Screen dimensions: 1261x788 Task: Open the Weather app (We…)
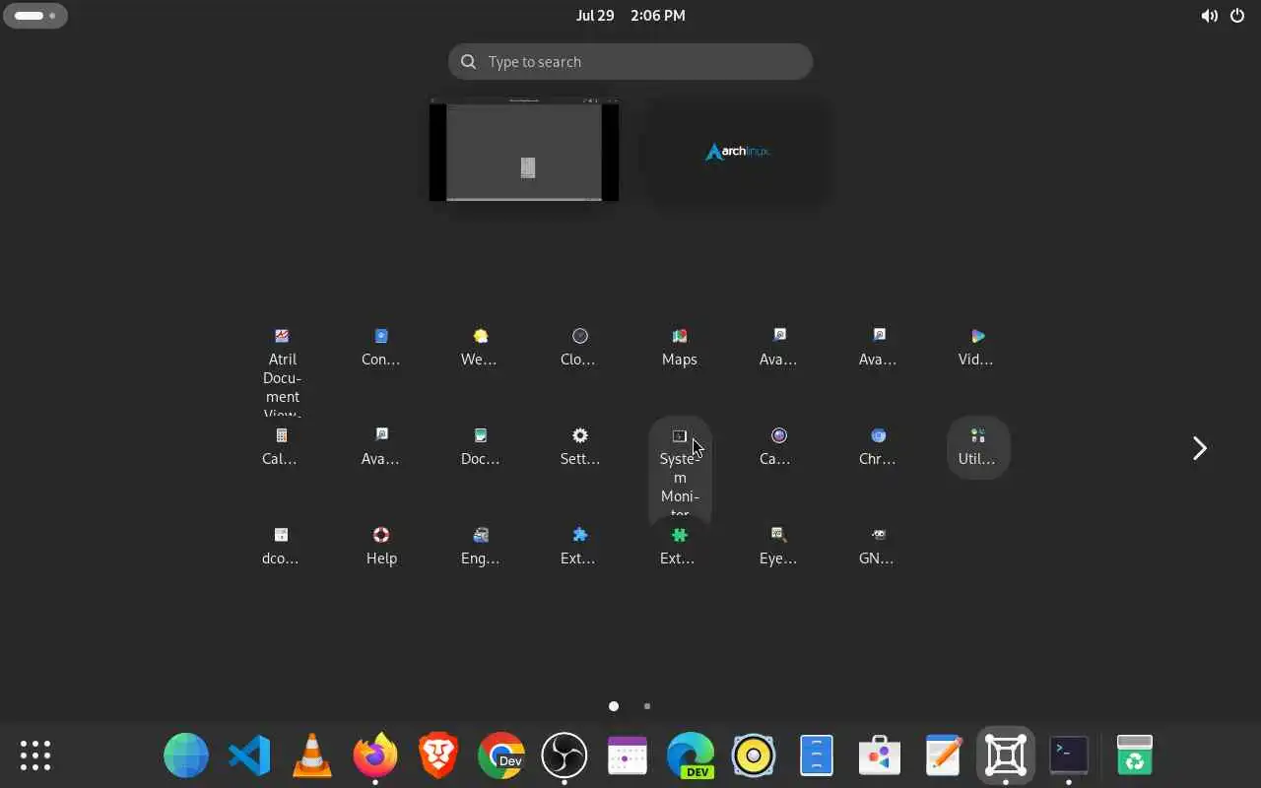480,347
